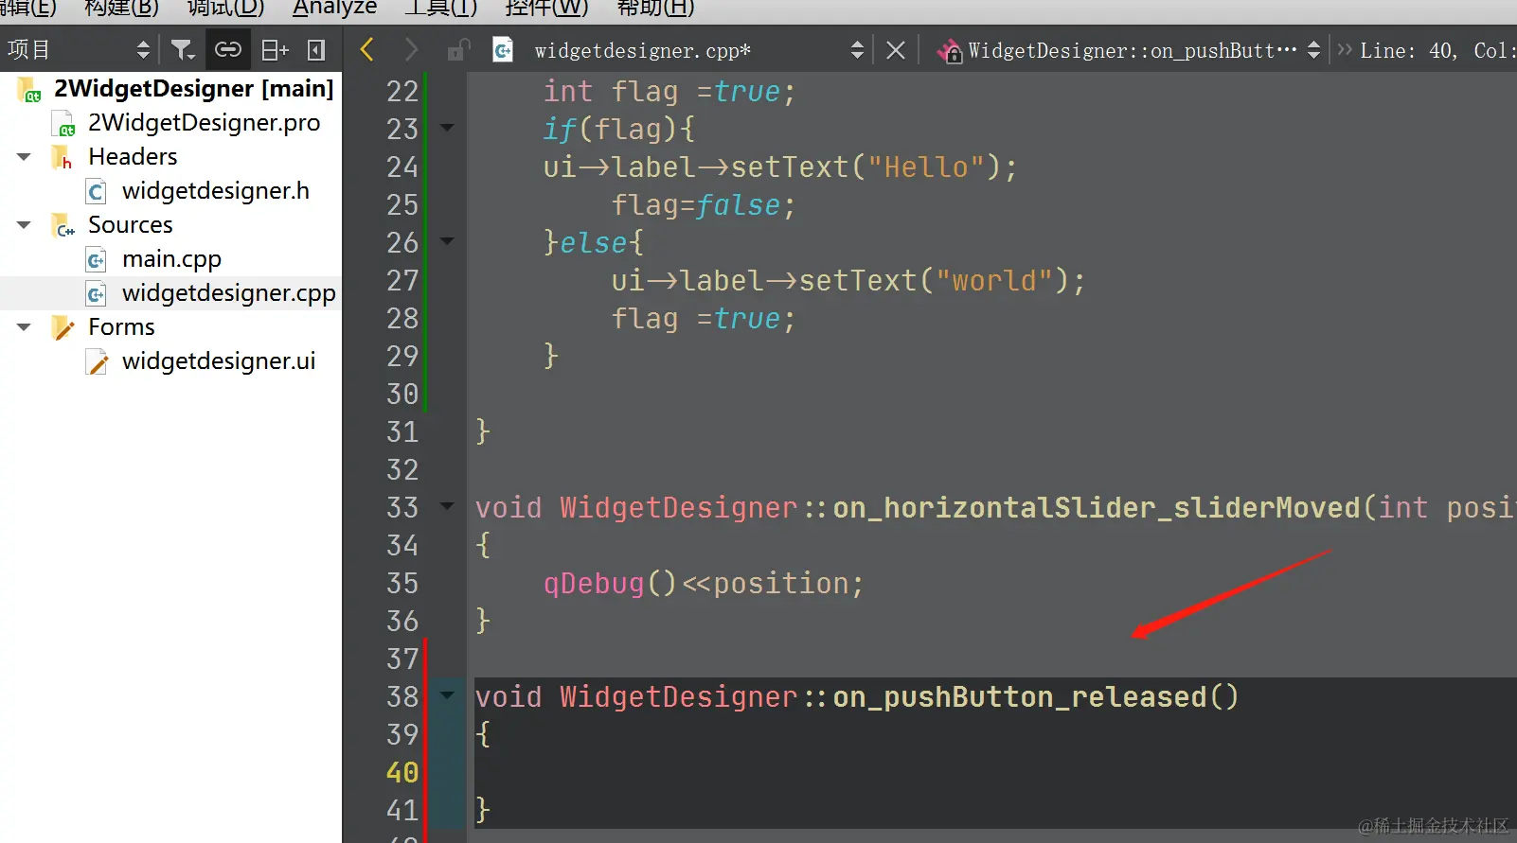Toggle synchronize with editor link icon
1517x843 pixels.
(x=228, y=49)
